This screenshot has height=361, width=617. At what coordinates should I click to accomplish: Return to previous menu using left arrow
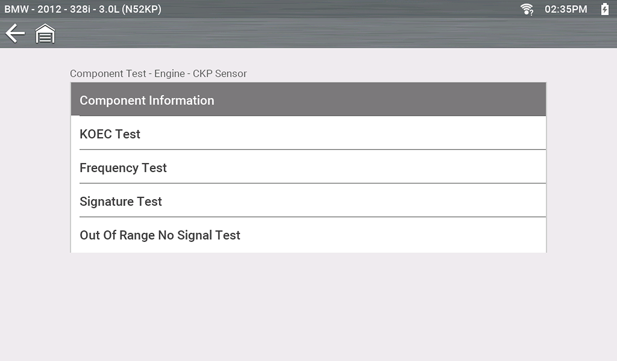pos(15,33)
